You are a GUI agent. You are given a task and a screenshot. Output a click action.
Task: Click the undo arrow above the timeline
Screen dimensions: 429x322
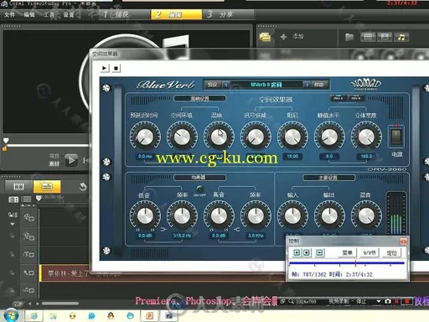(82, 186)
